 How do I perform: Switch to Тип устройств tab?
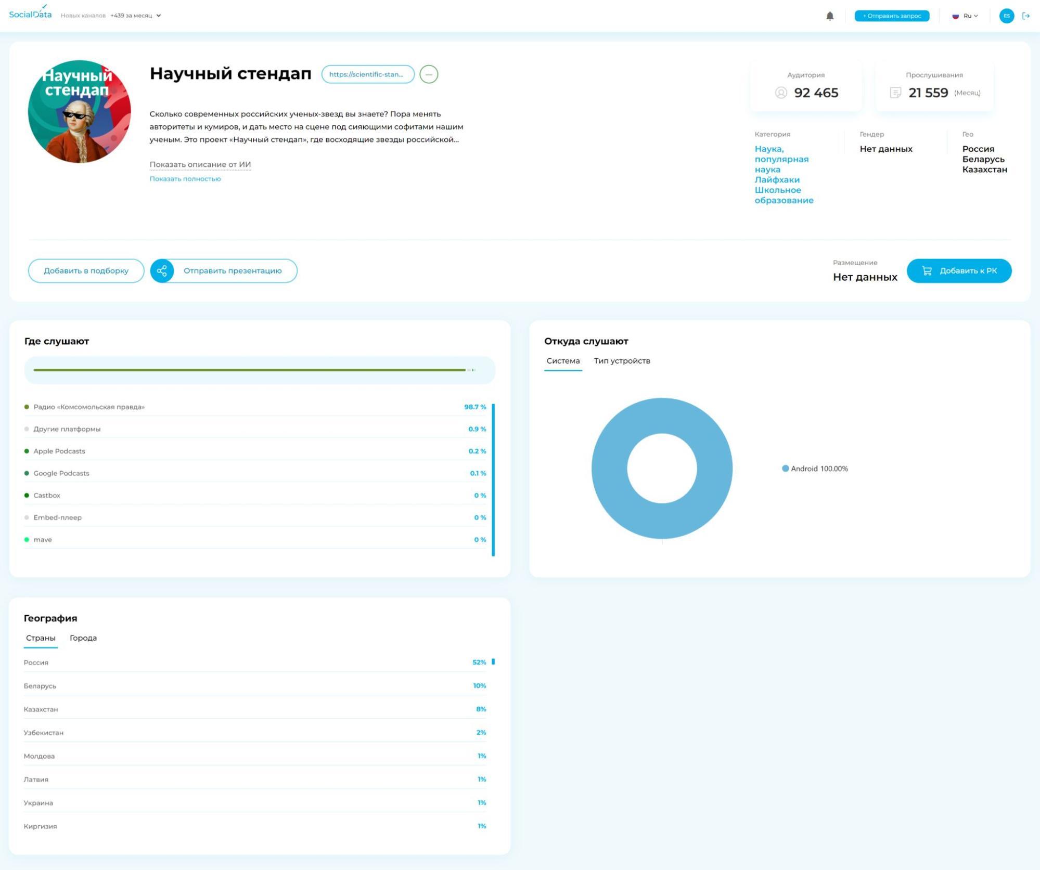(x=622, y=361)
